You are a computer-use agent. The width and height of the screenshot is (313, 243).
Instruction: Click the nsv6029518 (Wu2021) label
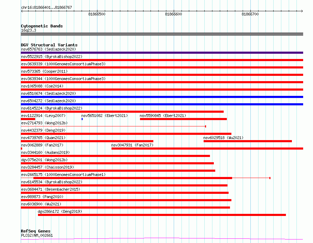point(223,138)
